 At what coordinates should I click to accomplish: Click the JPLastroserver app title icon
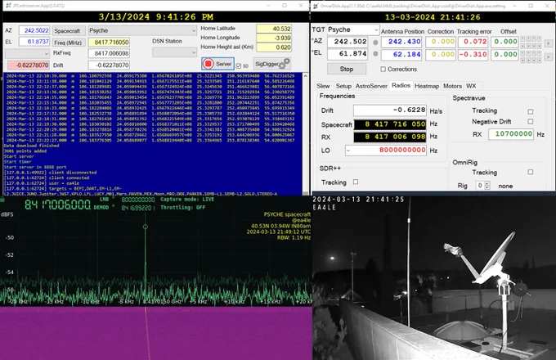click(8, 6)
